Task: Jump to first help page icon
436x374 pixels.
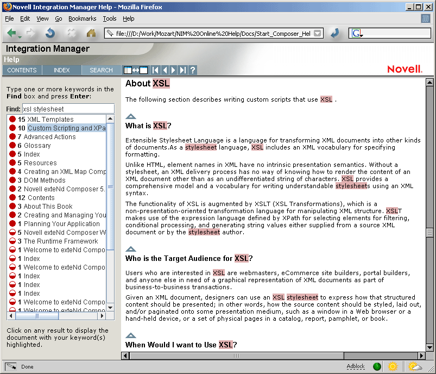Action: pyautogui.click(x=155, y=70)
